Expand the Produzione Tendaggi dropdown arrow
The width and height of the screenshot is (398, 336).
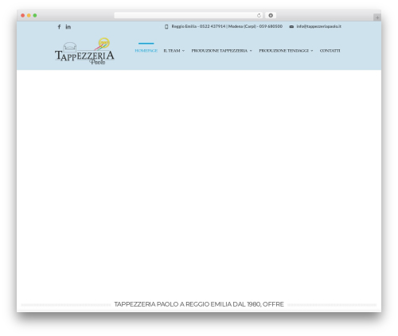pos(312,51)
